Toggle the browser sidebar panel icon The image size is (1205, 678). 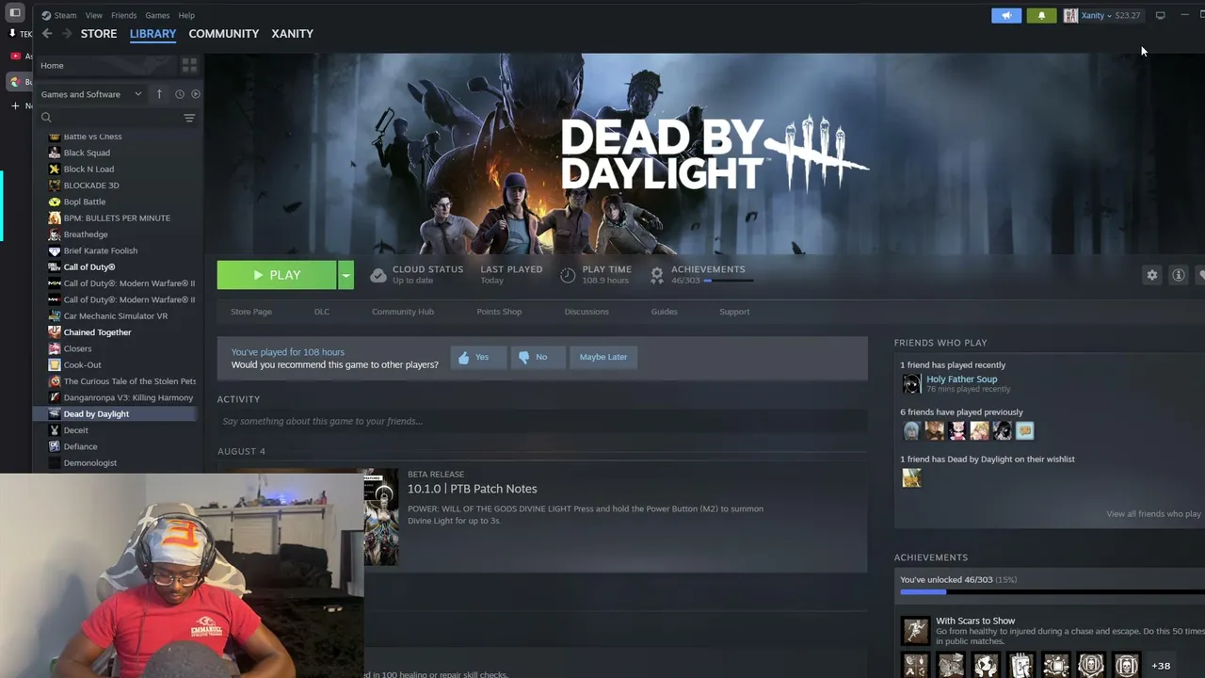(15, 12)
